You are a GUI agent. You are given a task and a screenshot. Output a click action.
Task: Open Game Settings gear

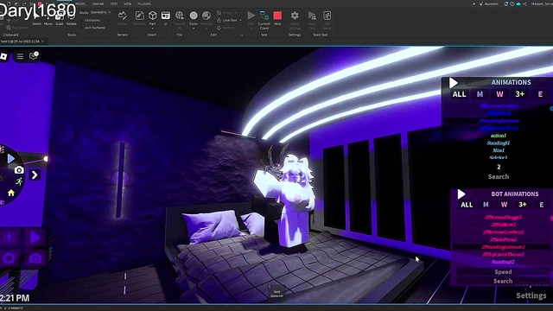(x=295, y=20)
